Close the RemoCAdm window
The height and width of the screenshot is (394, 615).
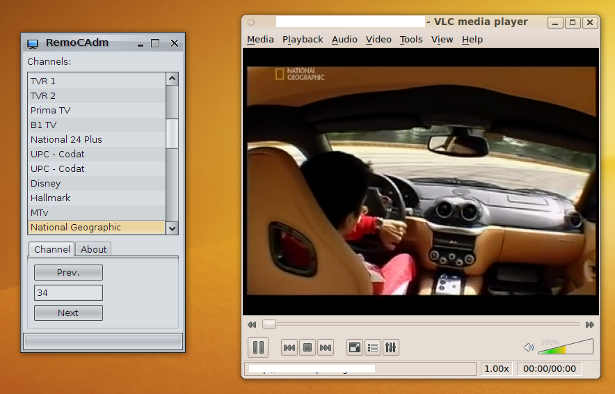pyautogui.click(x=175, y=43)
